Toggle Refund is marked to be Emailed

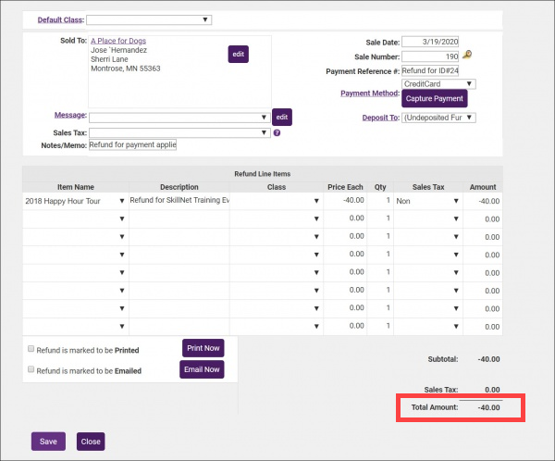point(31,369)
